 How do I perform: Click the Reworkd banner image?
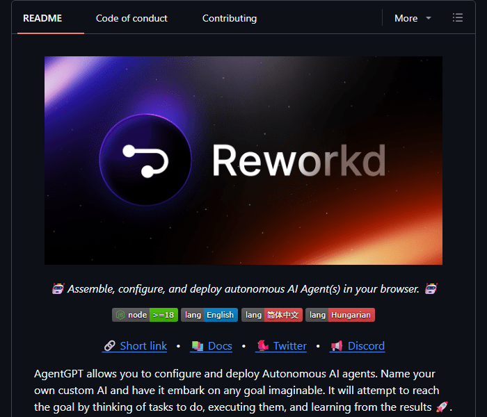(x=243, y=161)
